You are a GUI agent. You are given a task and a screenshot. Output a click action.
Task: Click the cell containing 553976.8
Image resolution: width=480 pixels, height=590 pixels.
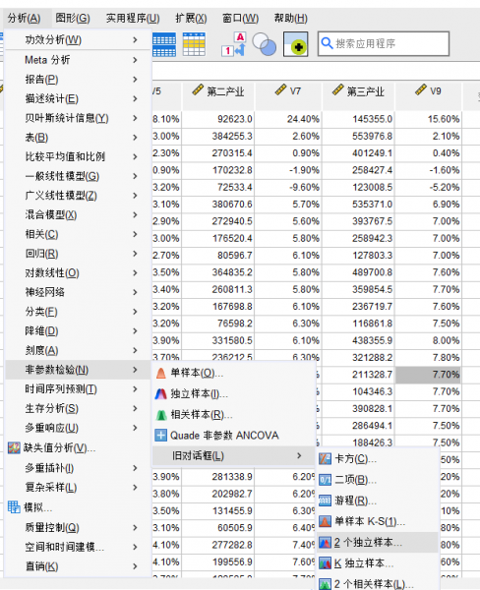pyautogui.click(x=358, y=137)
